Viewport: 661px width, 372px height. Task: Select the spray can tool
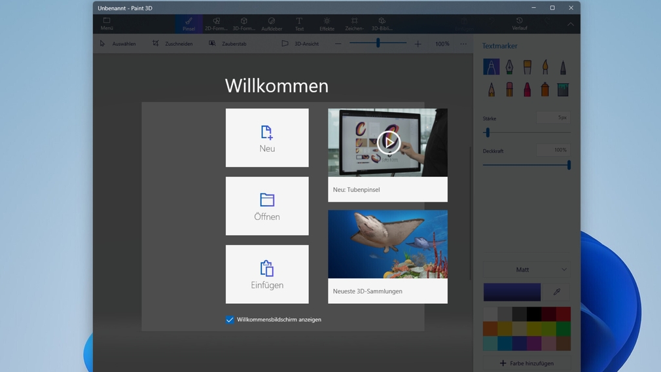pyautogui.click(x=545, y=90)
